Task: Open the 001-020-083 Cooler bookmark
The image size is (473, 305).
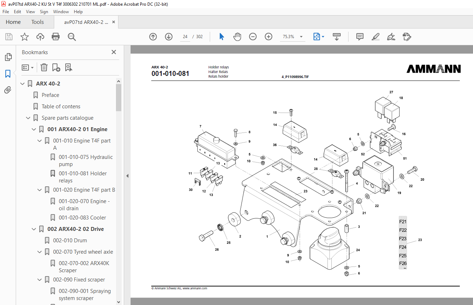Action: [82, 218]
